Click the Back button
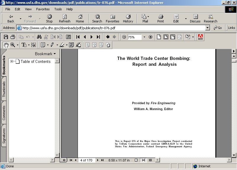This screenshot has width=237, height=170. pos(11,19)
